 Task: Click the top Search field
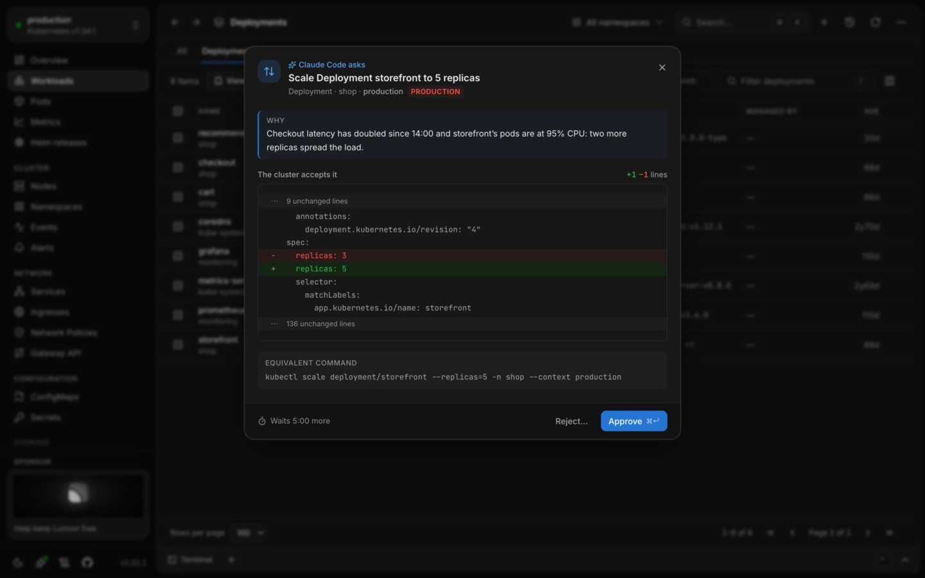click(742, 22)
